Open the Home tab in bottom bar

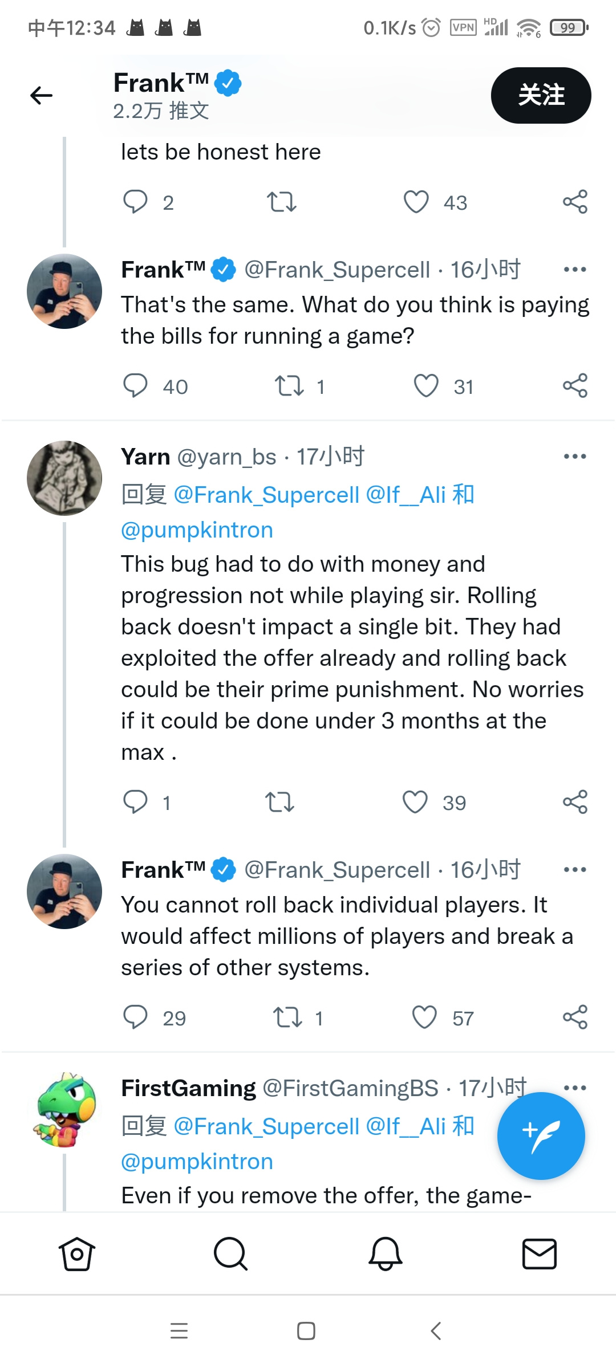click(77, 1254)
